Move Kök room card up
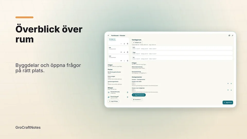 click(x=121, y=52)
